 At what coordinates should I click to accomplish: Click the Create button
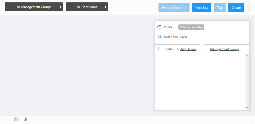click(x=236, y=7)
